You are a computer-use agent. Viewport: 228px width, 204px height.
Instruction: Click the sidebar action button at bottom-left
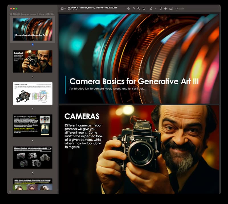[x=10, y=192]
